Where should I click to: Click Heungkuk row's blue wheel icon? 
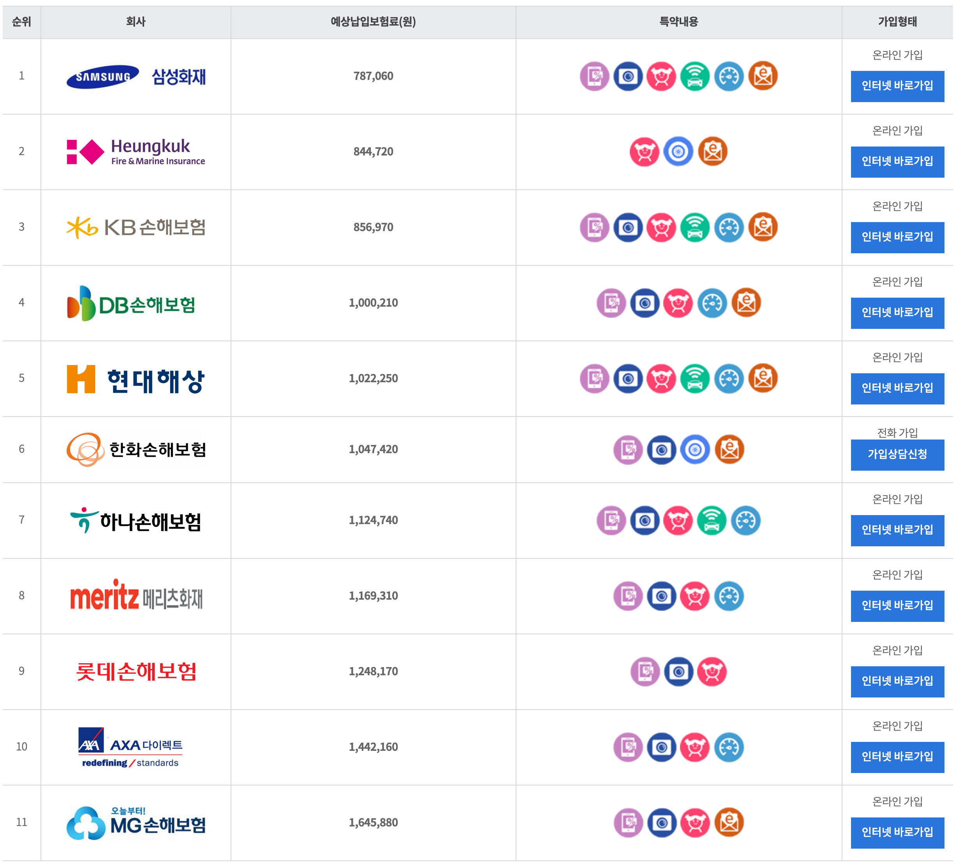point(678,152)
